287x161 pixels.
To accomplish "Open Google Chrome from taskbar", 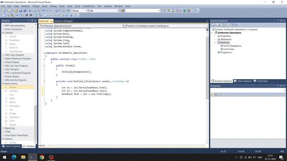I will tap(42, 157).
